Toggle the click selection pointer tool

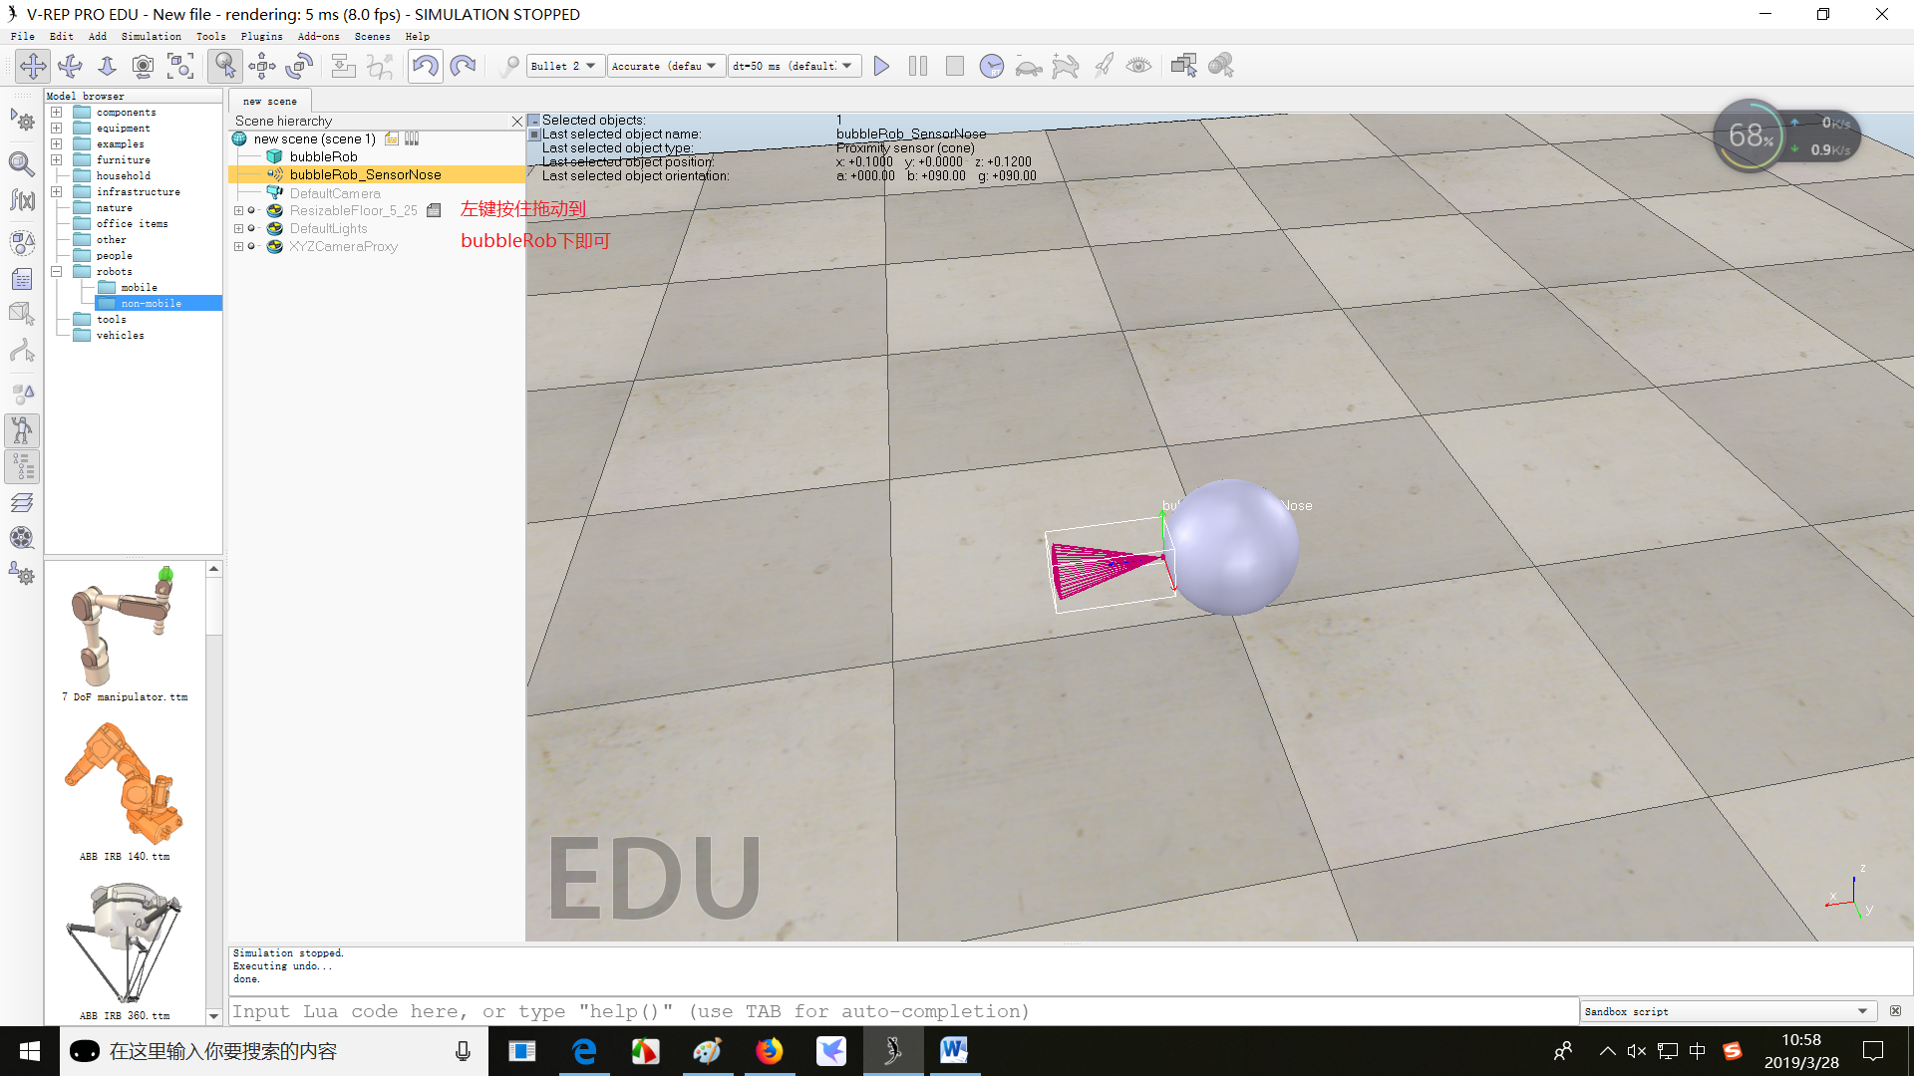click(x=225, y=66)
